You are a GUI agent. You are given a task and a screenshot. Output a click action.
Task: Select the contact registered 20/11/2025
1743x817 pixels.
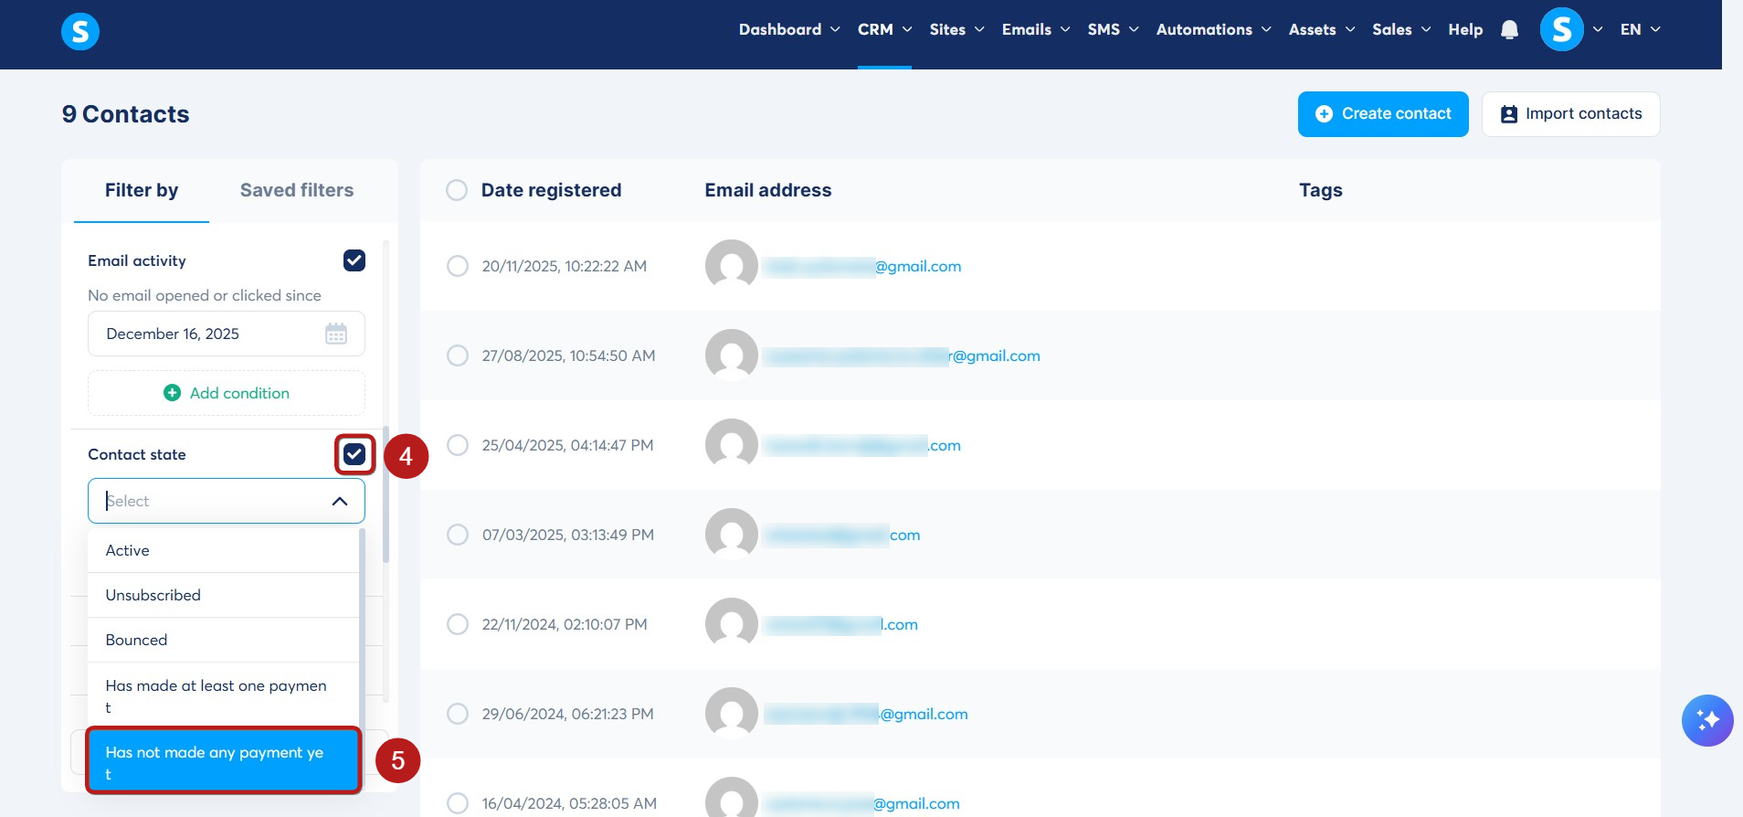[458, 266]
